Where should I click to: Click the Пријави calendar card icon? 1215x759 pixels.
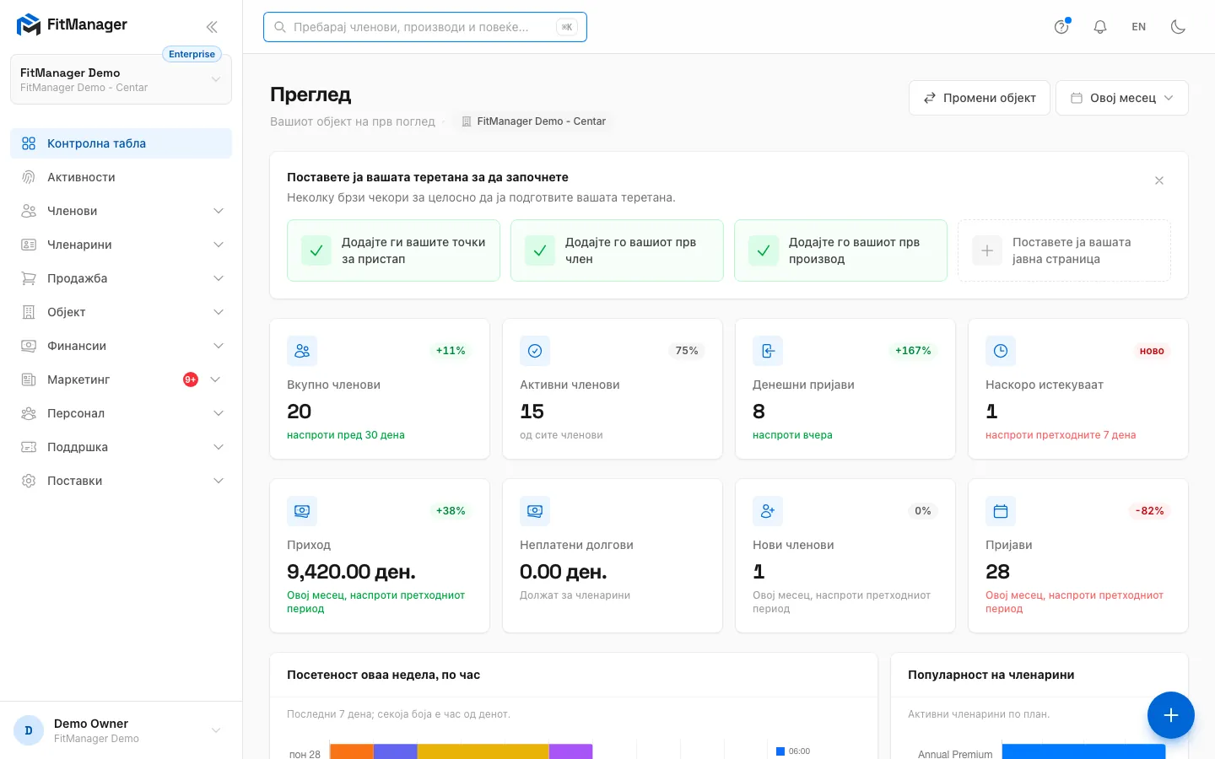click(1001, 511)
